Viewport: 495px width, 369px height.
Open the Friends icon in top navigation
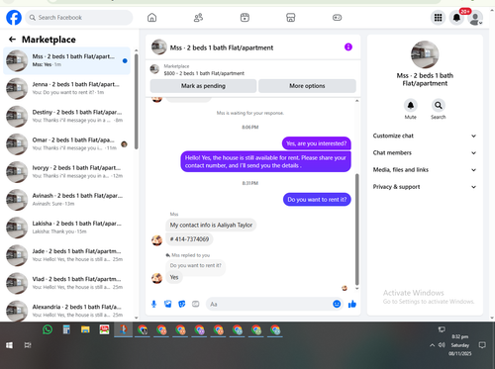(198, 18)
